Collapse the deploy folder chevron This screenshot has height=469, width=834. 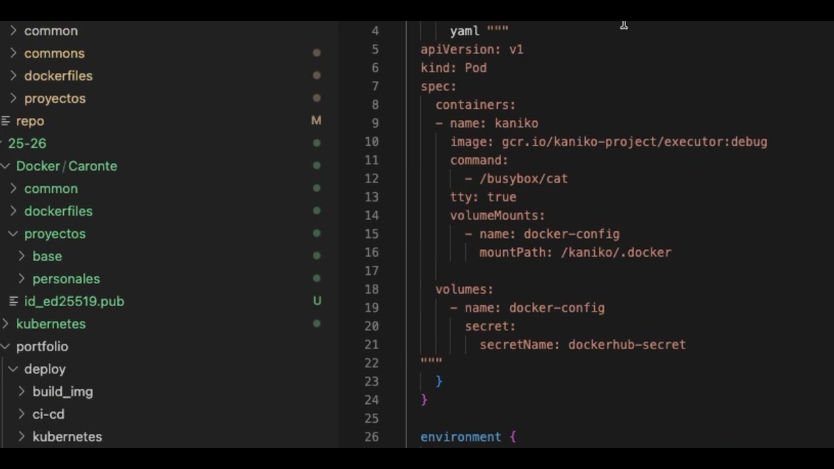[x=13, y=369]
